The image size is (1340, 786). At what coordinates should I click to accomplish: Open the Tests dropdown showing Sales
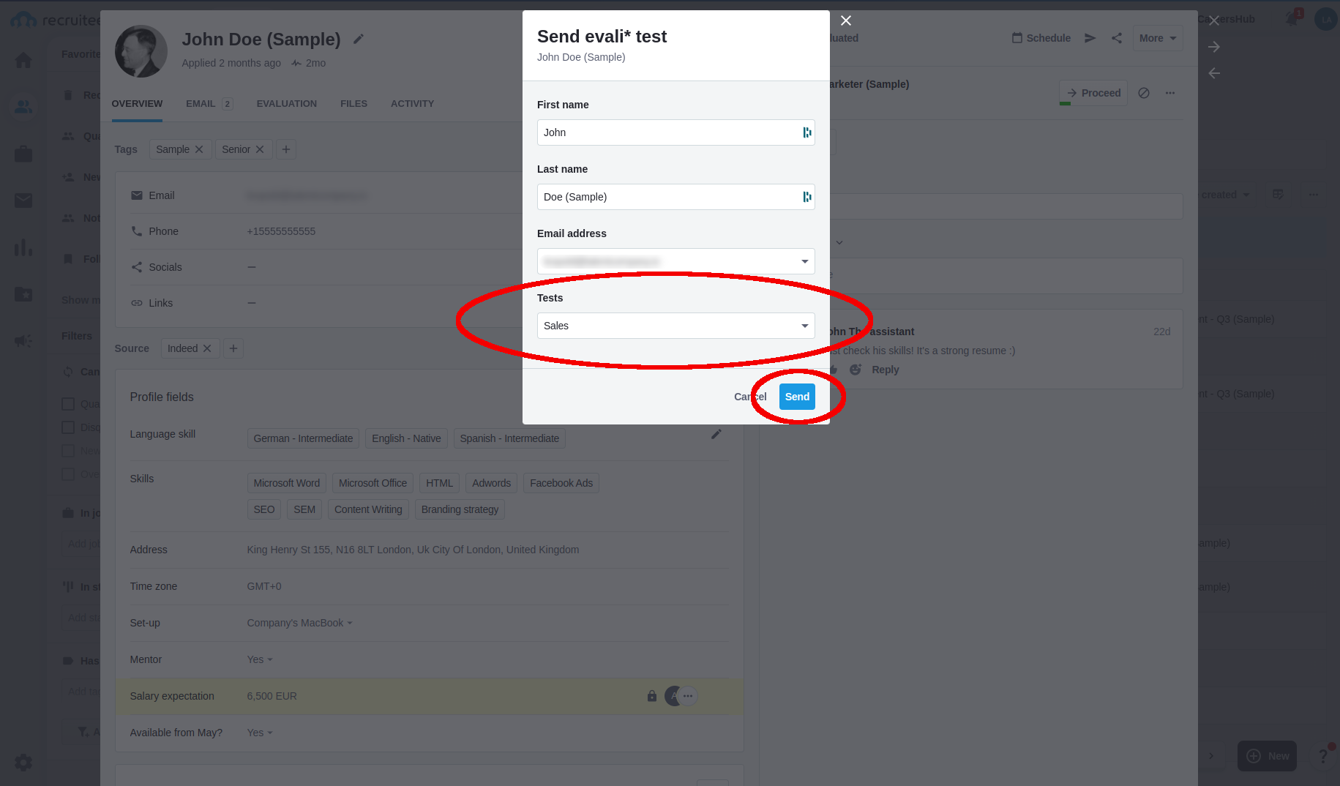675,326
